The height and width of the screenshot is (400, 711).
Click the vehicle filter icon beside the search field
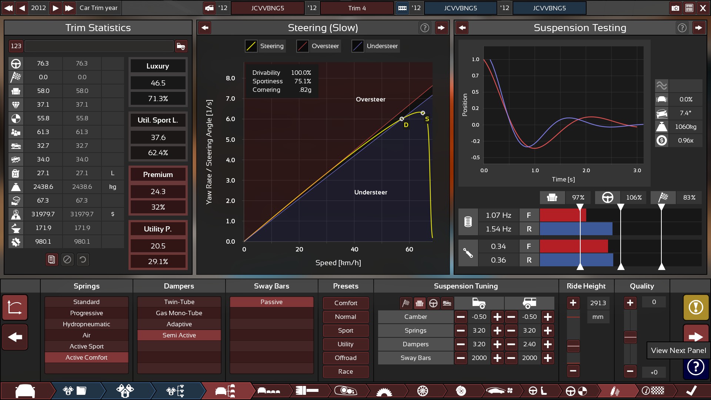coord(181,46)
